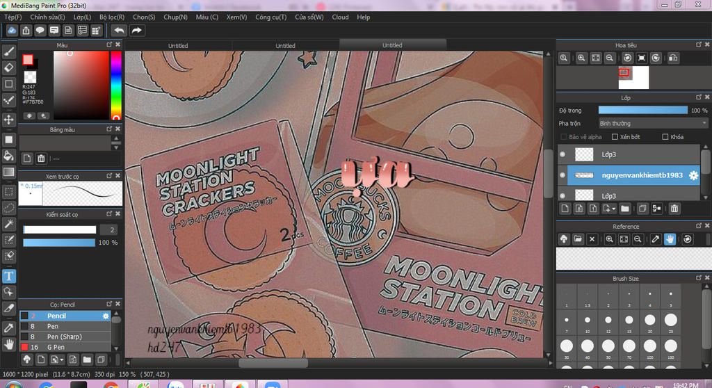Select the Eraser tool in left toolbar

coord(9,67)
